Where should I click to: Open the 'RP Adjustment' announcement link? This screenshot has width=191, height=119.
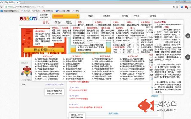click(78, 90)
